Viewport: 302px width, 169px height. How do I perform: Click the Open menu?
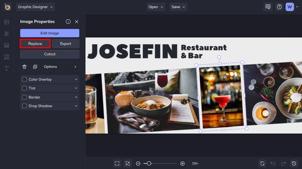[x=155, y=7]
